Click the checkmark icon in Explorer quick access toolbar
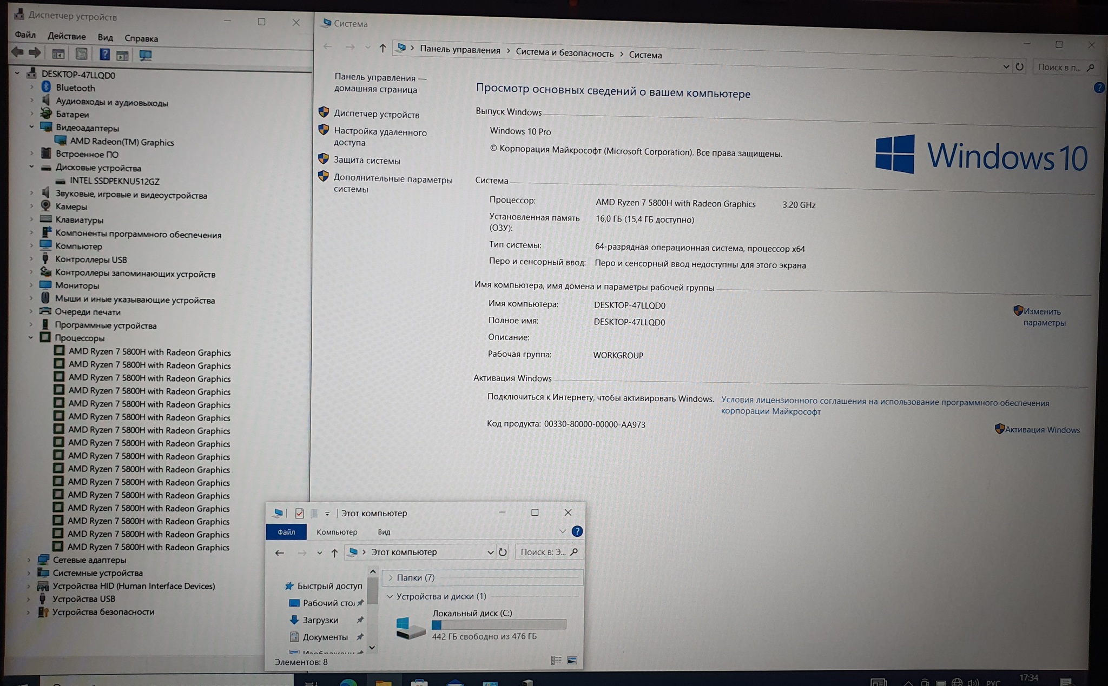Image resolution: width=1108 pixels, height=686 pixels. pos(299,513)
